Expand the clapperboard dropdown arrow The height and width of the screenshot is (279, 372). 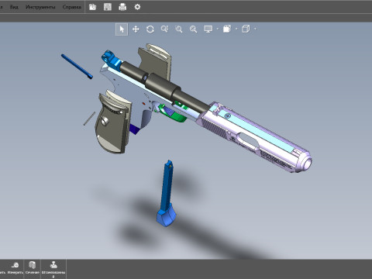click(236, 29)
